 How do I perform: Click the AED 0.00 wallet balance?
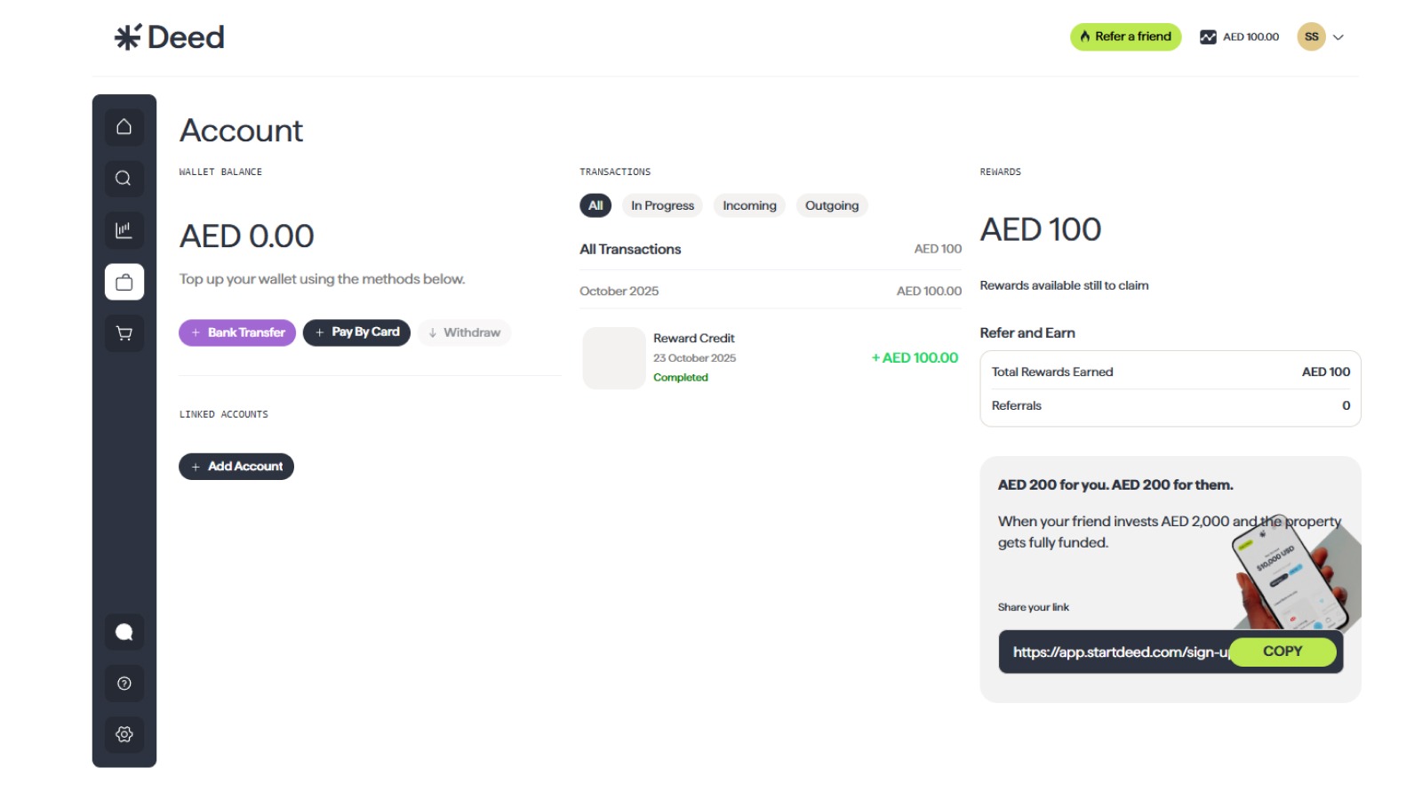click(247, 236)
